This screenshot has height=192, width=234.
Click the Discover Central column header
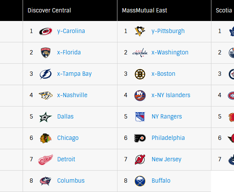point(49,10)
